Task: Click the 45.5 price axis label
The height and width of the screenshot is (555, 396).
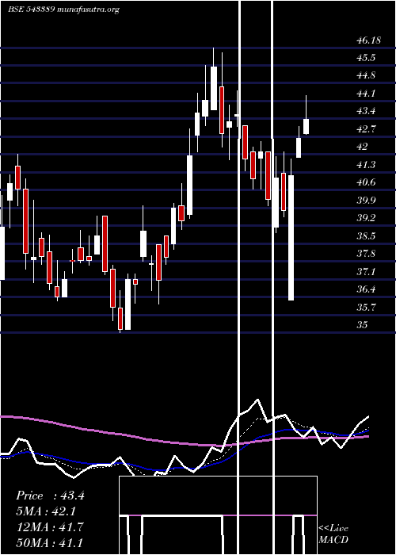Action: 366,58
